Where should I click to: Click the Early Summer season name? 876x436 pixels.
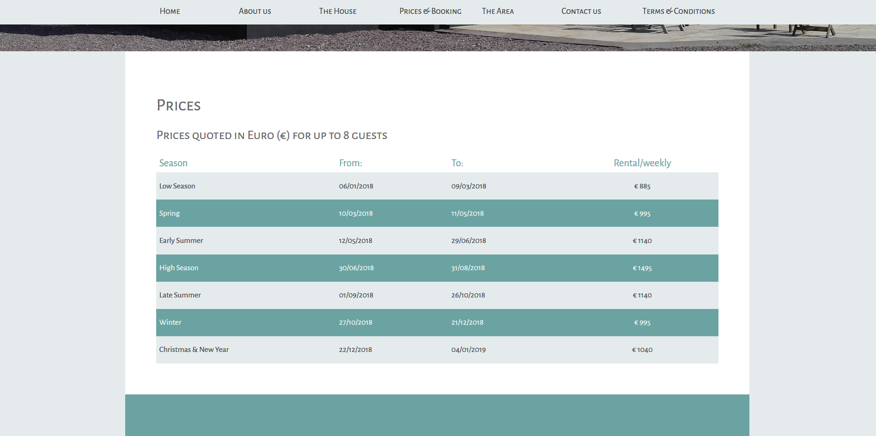[x=181, y=241]
